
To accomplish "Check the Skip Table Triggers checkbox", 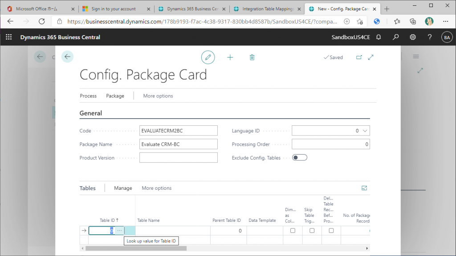I will 312,231.
